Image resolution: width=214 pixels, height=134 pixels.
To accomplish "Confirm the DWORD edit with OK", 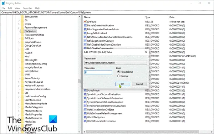I will 123,84.
